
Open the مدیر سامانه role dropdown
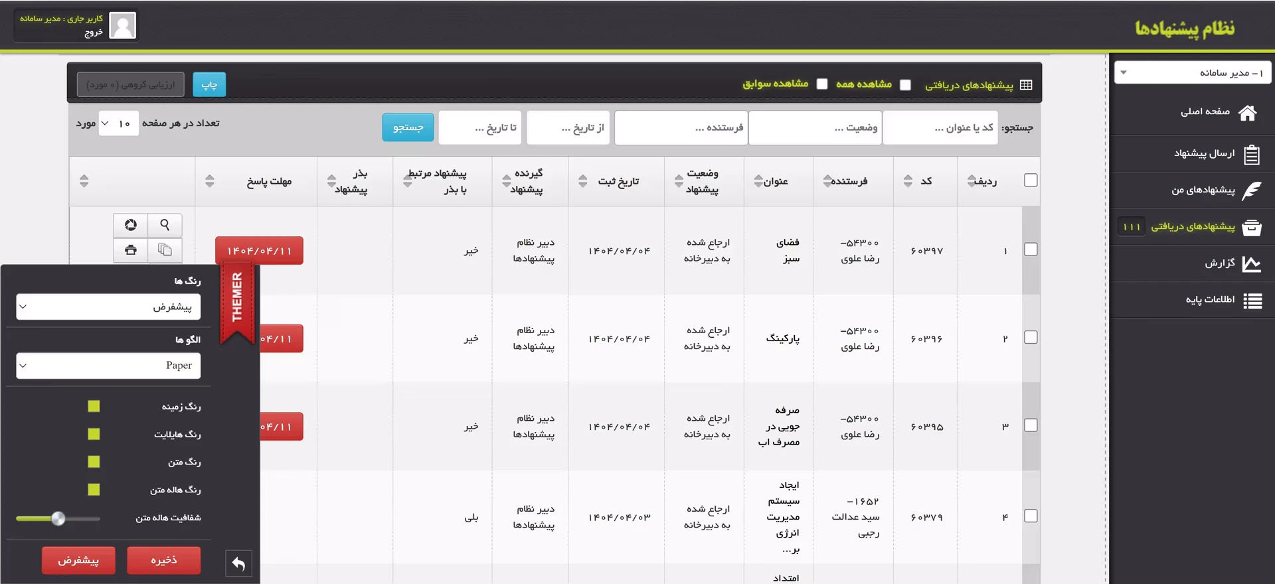tap(1192, 72)
